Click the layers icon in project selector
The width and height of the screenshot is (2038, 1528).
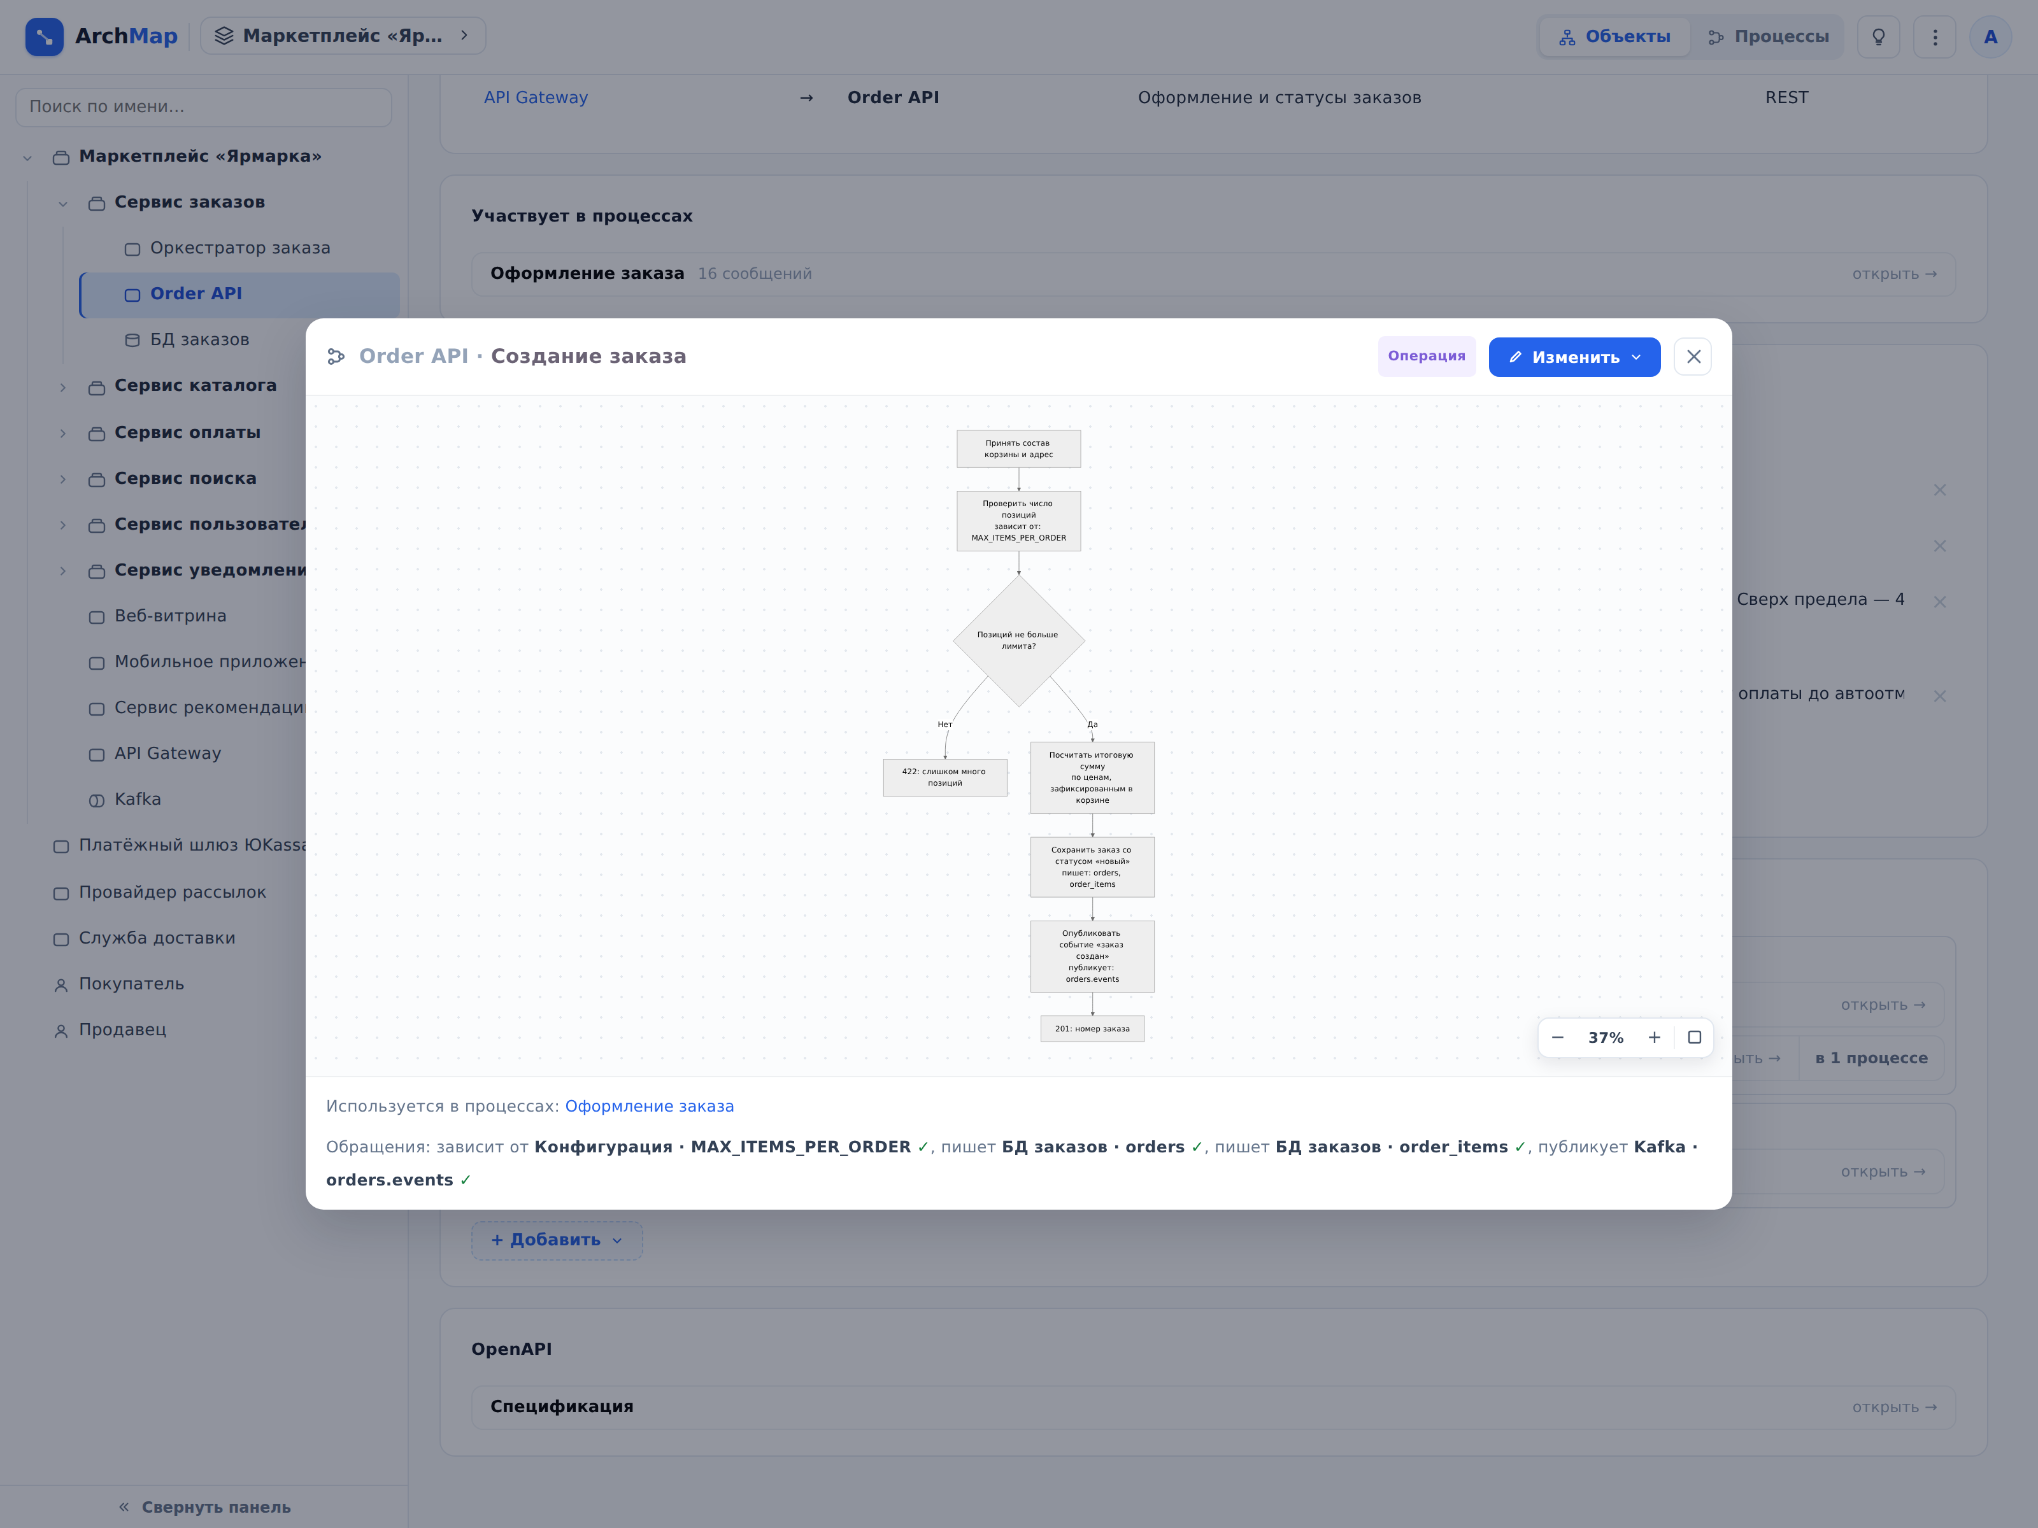click(x=224, y=36)
